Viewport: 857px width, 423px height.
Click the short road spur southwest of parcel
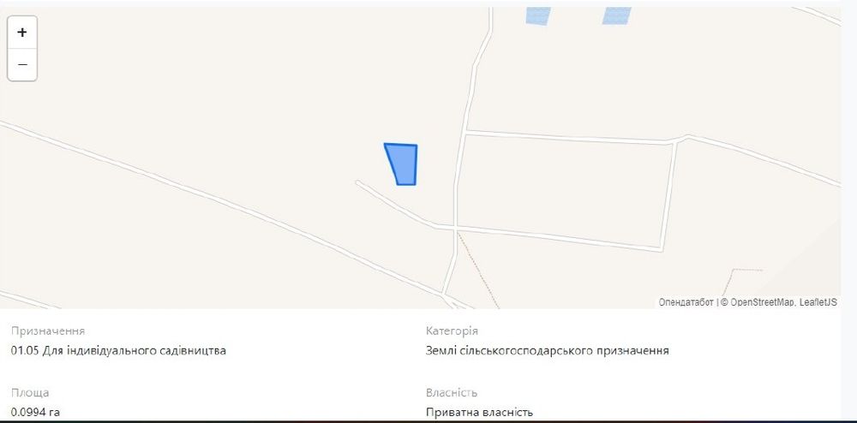pos(393,204)
